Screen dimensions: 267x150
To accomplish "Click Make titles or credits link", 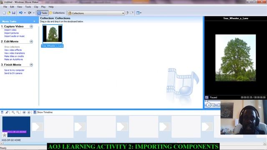I will tap(14, 56).
